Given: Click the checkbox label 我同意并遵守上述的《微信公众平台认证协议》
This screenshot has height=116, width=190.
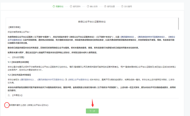Looking at the screenshot, I should point(29,105).
